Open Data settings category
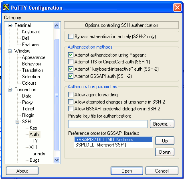The height and width of the screenshot is (179, 184). (27, 96)
